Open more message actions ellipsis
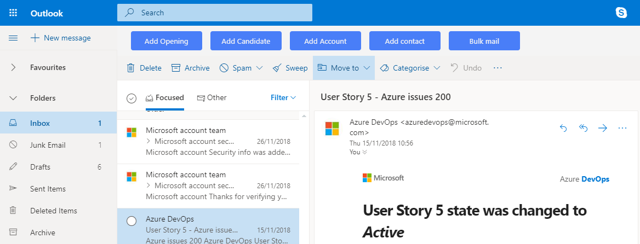This screenshot has width=640, height=244. coord(622,129)
